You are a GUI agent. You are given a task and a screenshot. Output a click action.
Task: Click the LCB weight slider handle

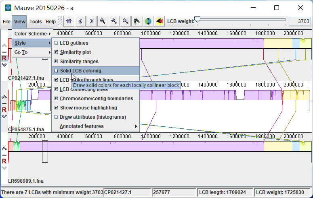[197, 19]
